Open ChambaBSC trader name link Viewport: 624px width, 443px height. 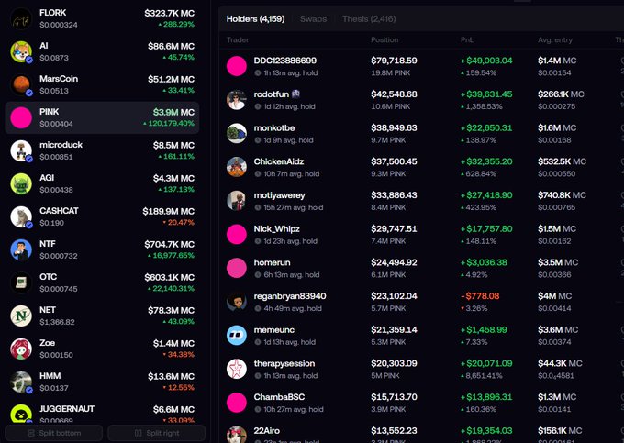279,397
